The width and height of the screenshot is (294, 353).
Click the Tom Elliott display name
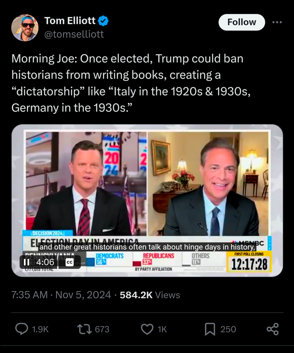(70, 21)
